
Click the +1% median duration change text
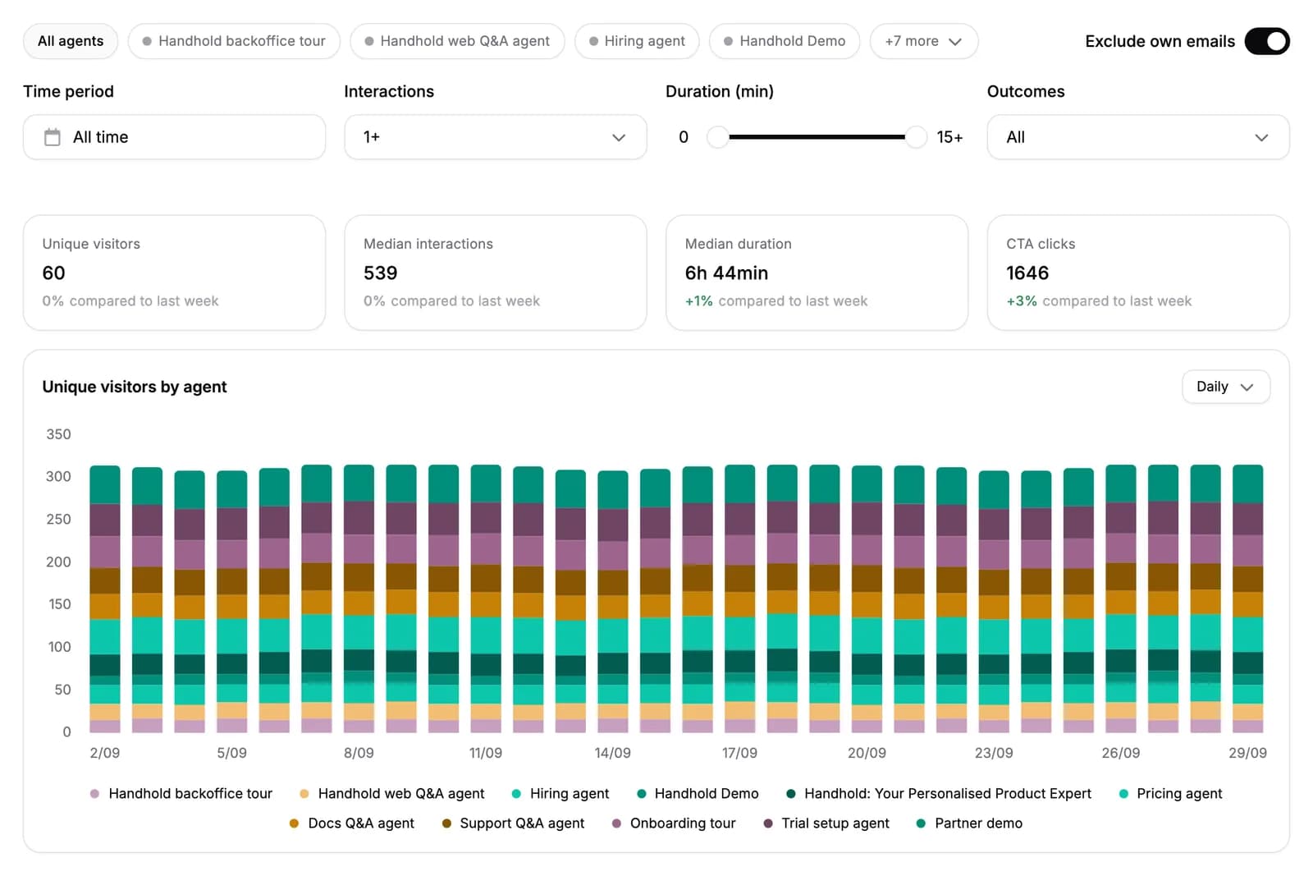(699, 301)
